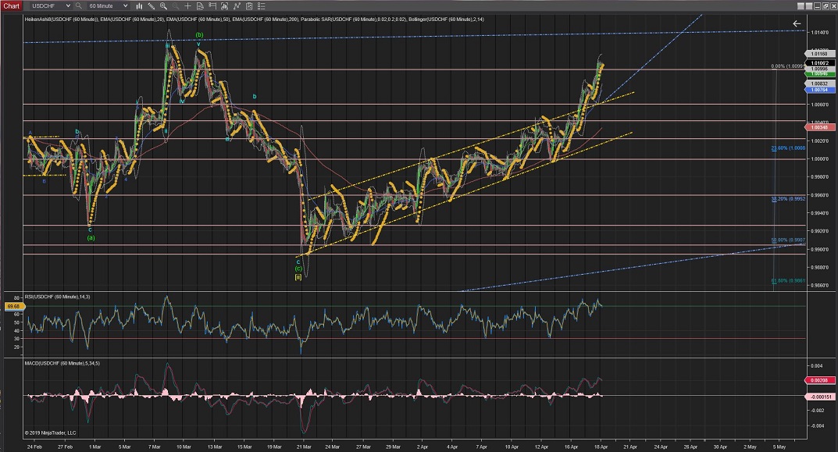Click the first gray link square in title bar
The width and height of the screenshot is (838, 452).
[801, 6]
